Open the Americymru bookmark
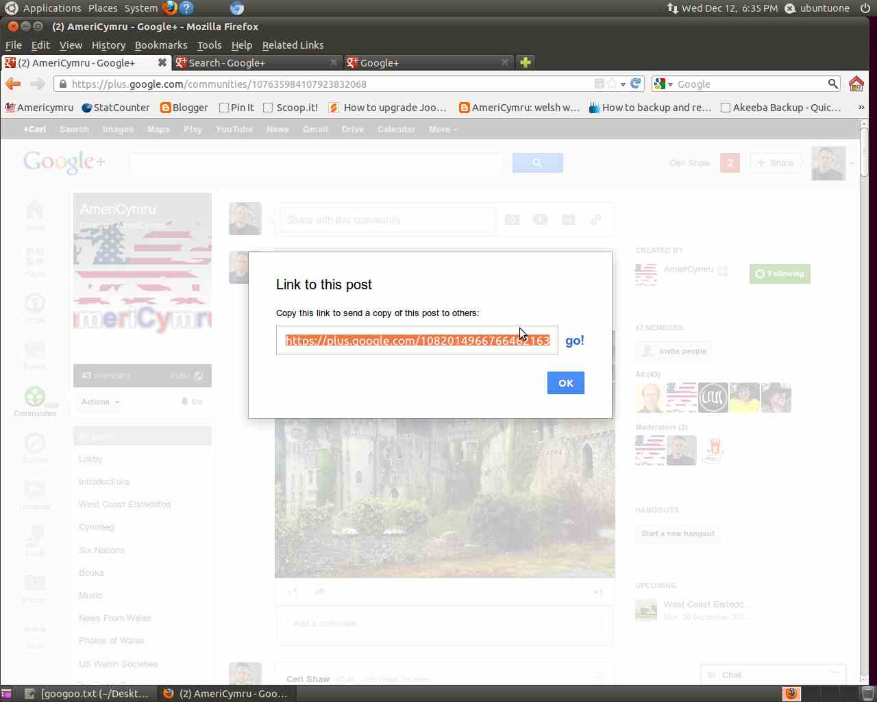Viewport: 877px width, 702px height. tap(39, 108)
